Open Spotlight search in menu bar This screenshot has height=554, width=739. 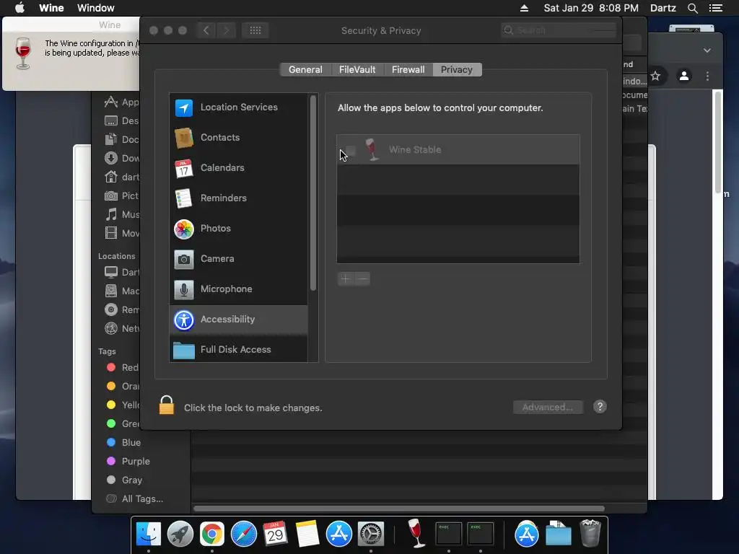[x=692, y=8]
